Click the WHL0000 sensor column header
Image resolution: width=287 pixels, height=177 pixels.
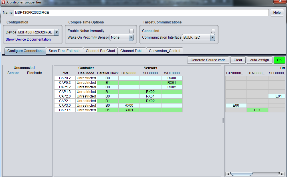point(172,73)
